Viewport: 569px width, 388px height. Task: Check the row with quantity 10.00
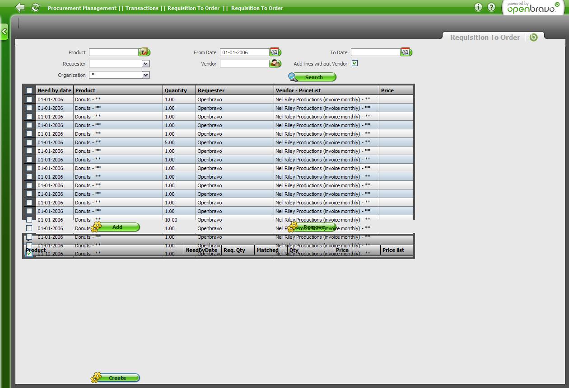[29, 220]
